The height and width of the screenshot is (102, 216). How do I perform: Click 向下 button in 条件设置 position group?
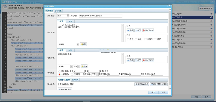pyautogui.click(x=138, y=30)
